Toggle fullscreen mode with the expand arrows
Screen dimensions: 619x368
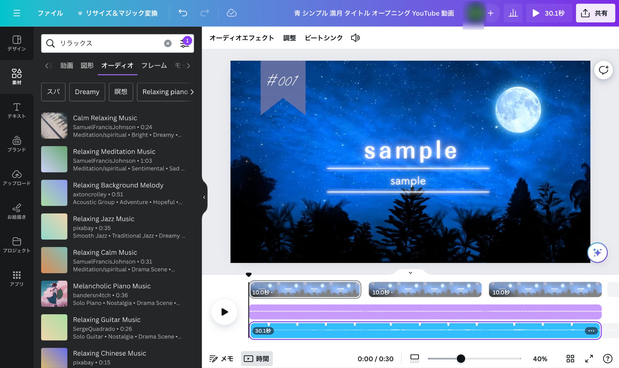[x=589, y=359]
